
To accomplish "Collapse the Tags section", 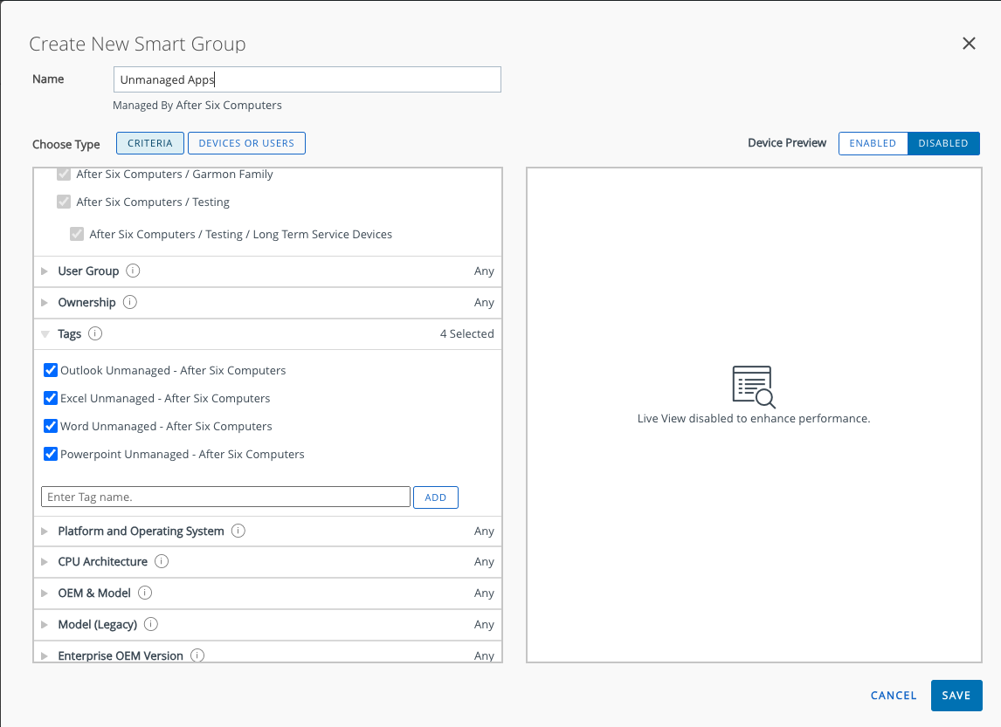I will (45, 333).
